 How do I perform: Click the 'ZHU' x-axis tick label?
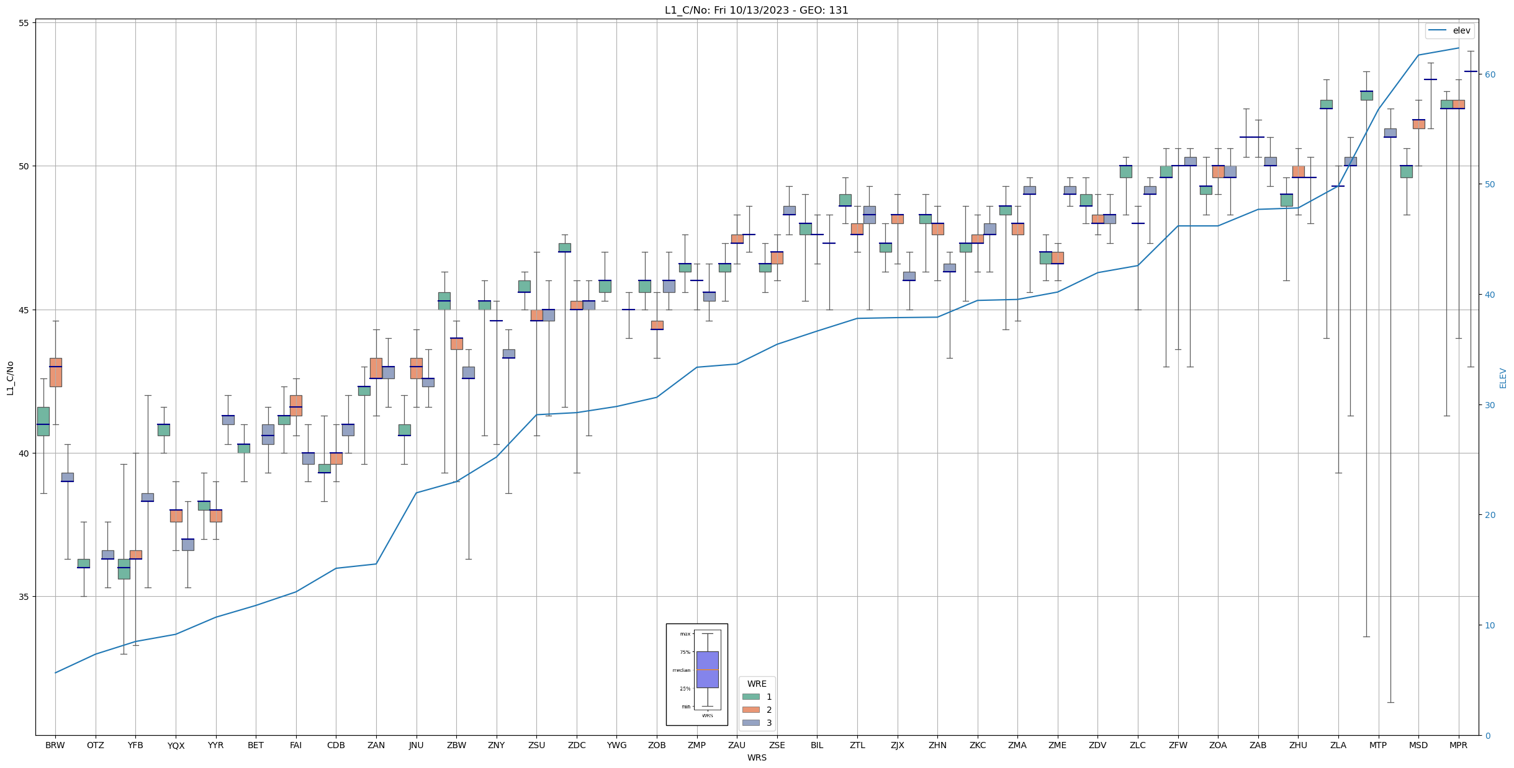[x=1298, y=745]
